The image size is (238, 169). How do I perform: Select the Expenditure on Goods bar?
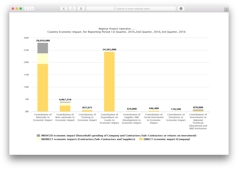click(x=109, y=82)
